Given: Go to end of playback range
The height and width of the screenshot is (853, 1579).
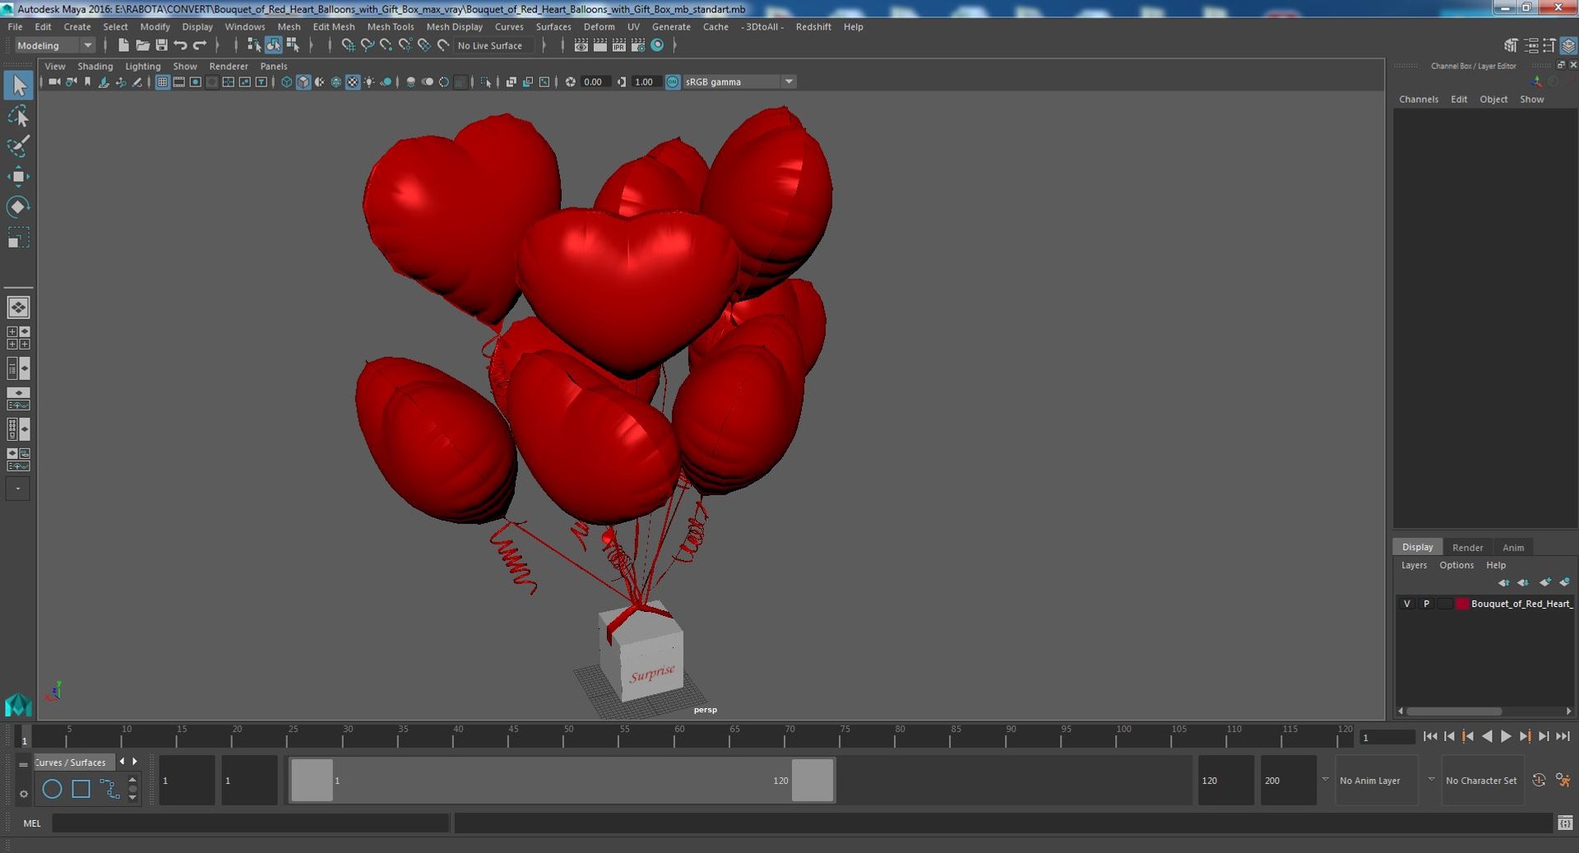Looking at the screenshot, I should point(1563,736).
